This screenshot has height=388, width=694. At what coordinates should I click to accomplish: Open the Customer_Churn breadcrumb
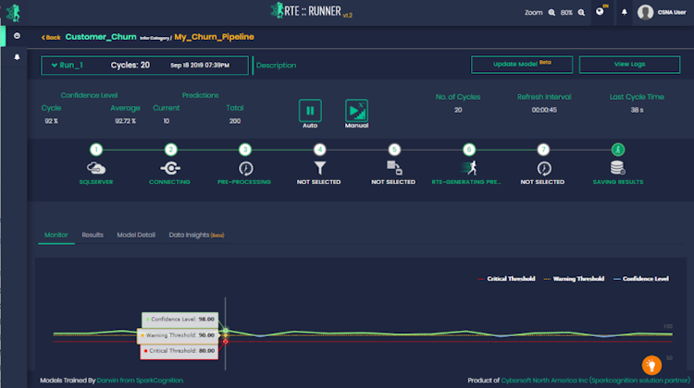point(101,37)
